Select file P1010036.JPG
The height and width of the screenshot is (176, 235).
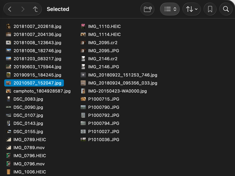pyautogui.click(x=103, y=140)
